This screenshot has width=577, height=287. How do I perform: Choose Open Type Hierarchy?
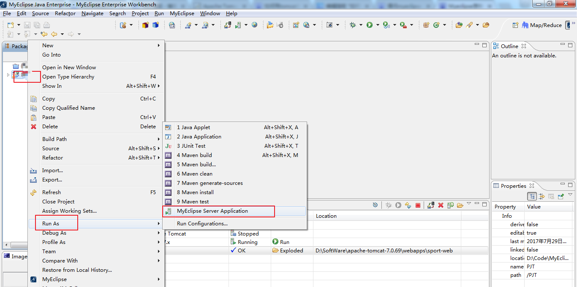click(x=96, y=77)
